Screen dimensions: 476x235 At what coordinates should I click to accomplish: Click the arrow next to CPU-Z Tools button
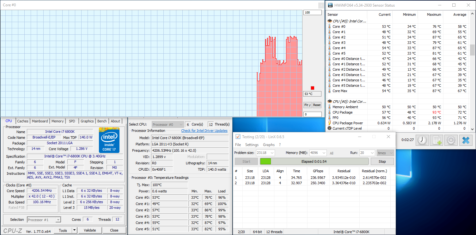coord(75,230)
